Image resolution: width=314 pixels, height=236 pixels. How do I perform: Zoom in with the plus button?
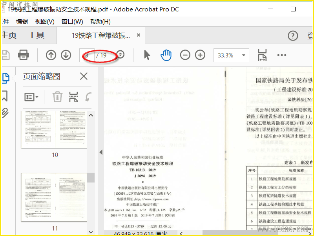coord(200,55)
